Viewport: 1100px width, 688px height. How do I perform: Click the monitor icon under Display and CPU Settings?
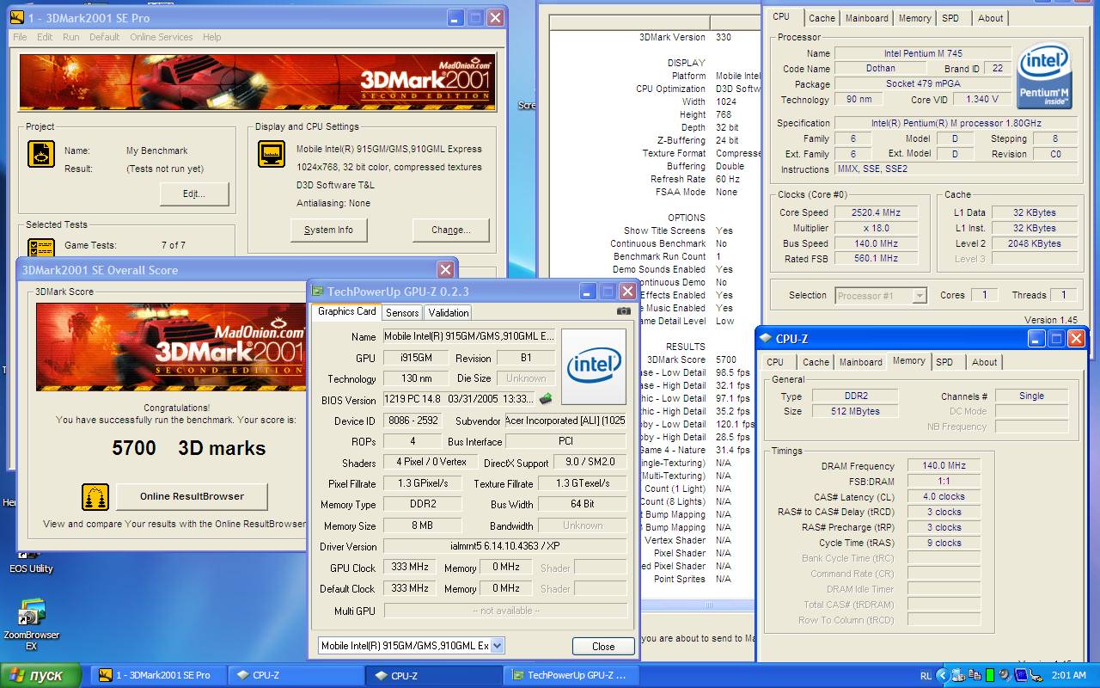tap(272, 154)
